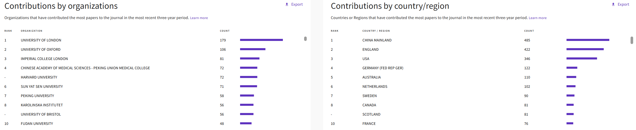Select Scotland country row
The width and height of the screenshot is (636, 130).
click(x=371, y=114)
